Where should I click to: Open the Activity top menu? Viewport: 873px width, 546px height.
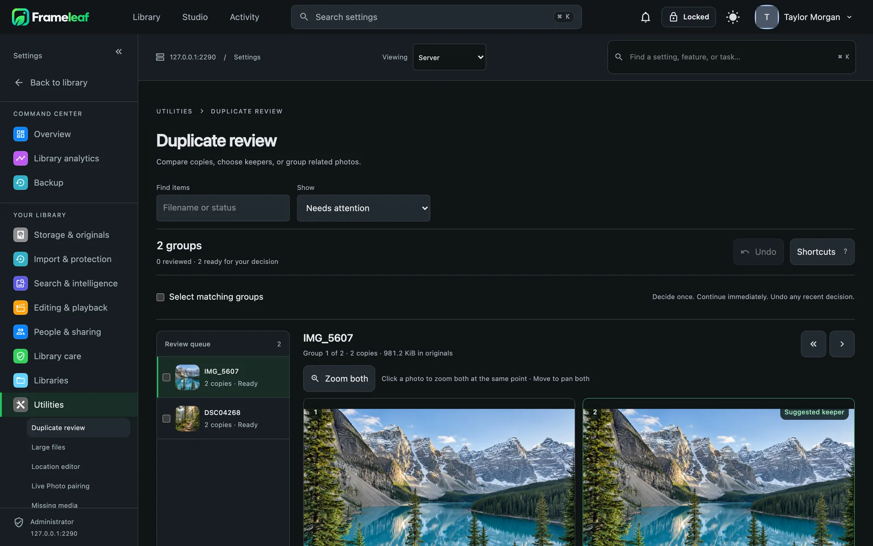(x=244, y=17)
